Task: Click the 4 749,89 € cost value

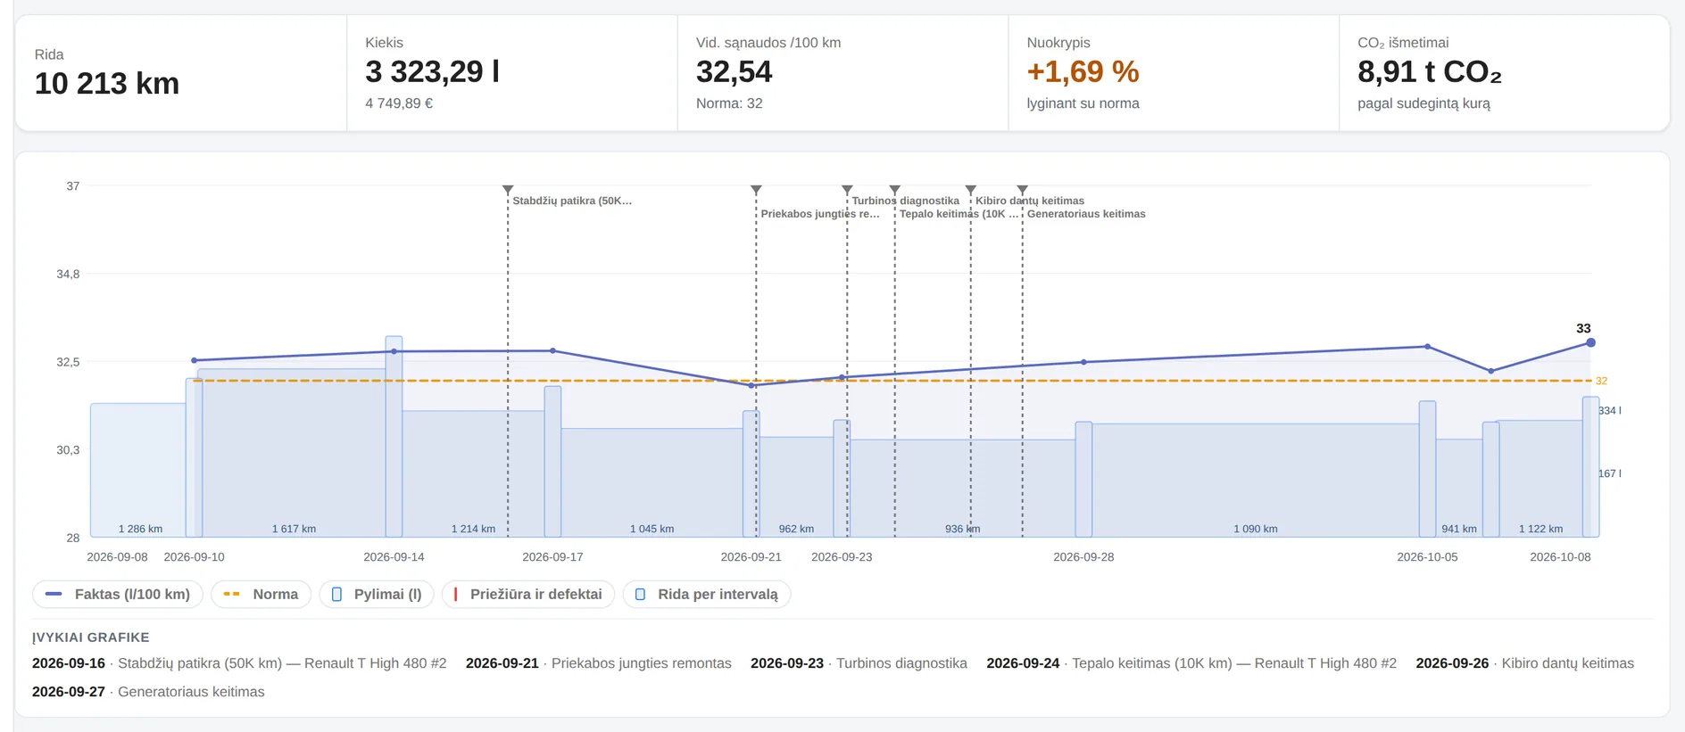Action: click(x=399, y=103)
